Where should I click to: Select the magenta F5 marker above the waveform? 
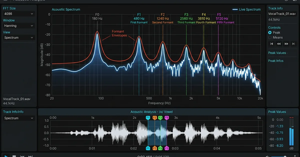click(167, 118)
